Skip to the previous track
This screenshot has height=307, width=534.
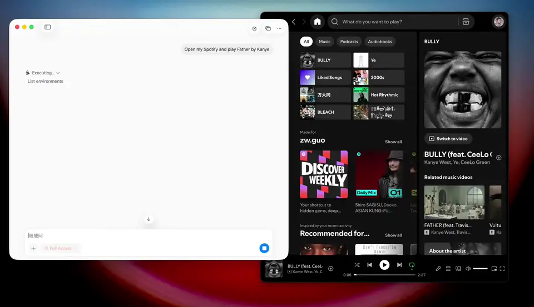[x=369, y=265]
